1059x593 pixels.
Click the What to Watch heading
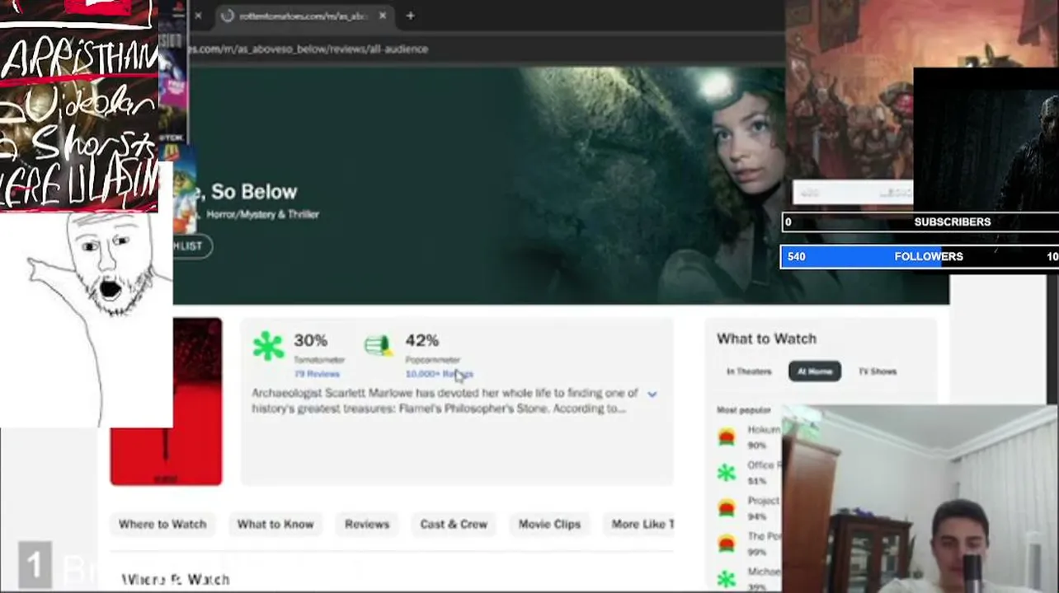[766, 339]
